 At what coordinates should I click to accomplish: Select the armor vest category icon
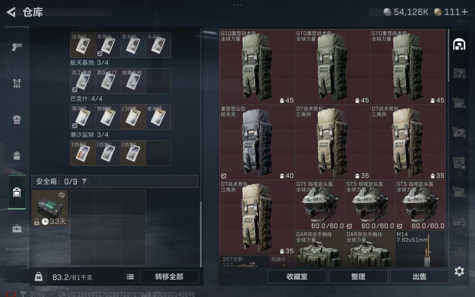[17, 83]
